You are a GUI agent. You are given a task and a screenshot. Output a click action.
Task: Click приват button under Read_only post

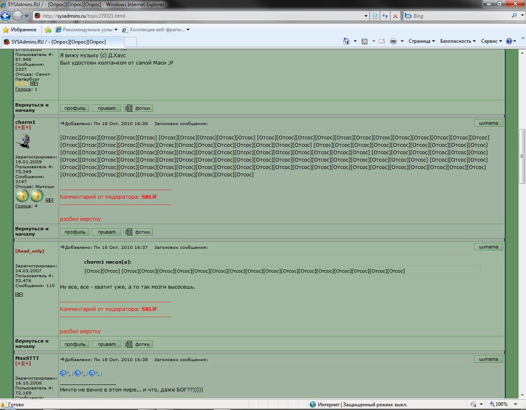pos(107,344)
